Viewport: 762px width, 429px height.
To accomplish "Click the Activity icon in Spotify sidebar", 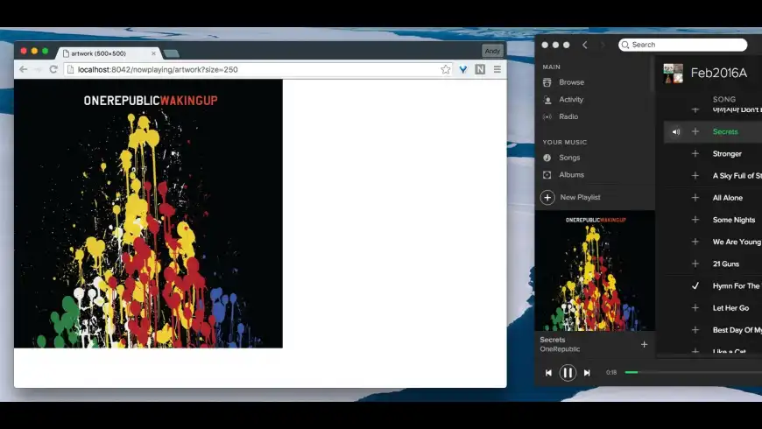I will 547,100.
